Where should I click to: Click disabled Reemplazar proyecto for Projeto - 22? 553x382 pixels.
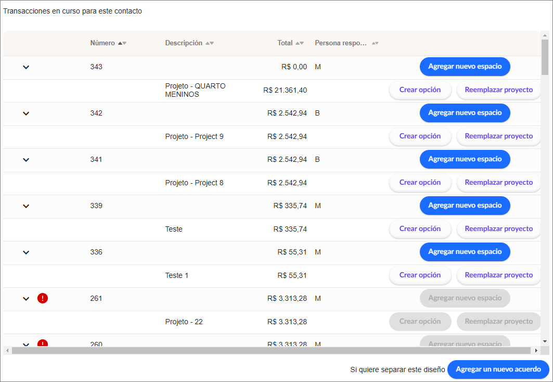coord(499,321)
